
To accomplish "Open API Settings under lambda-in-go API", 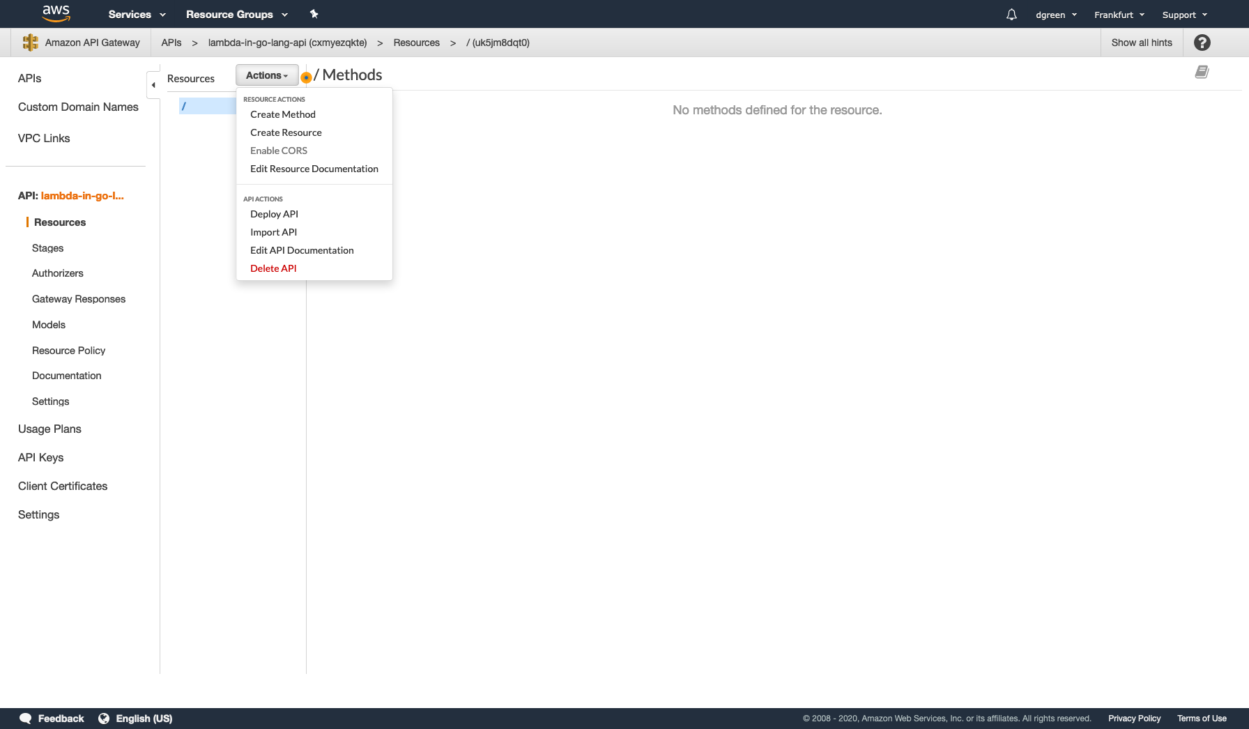I will tap(51, 401).
